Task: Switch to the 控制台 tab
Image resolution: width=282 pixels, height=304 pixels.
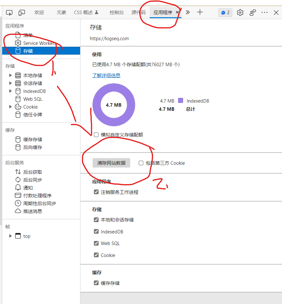Action: point(116,13)
